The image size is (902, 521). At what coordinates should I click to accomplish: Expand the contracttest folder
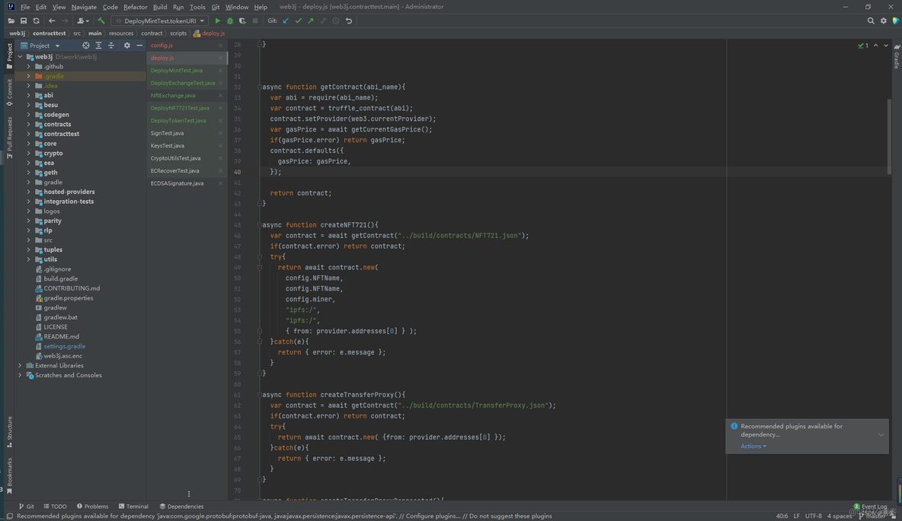[29, 134]
